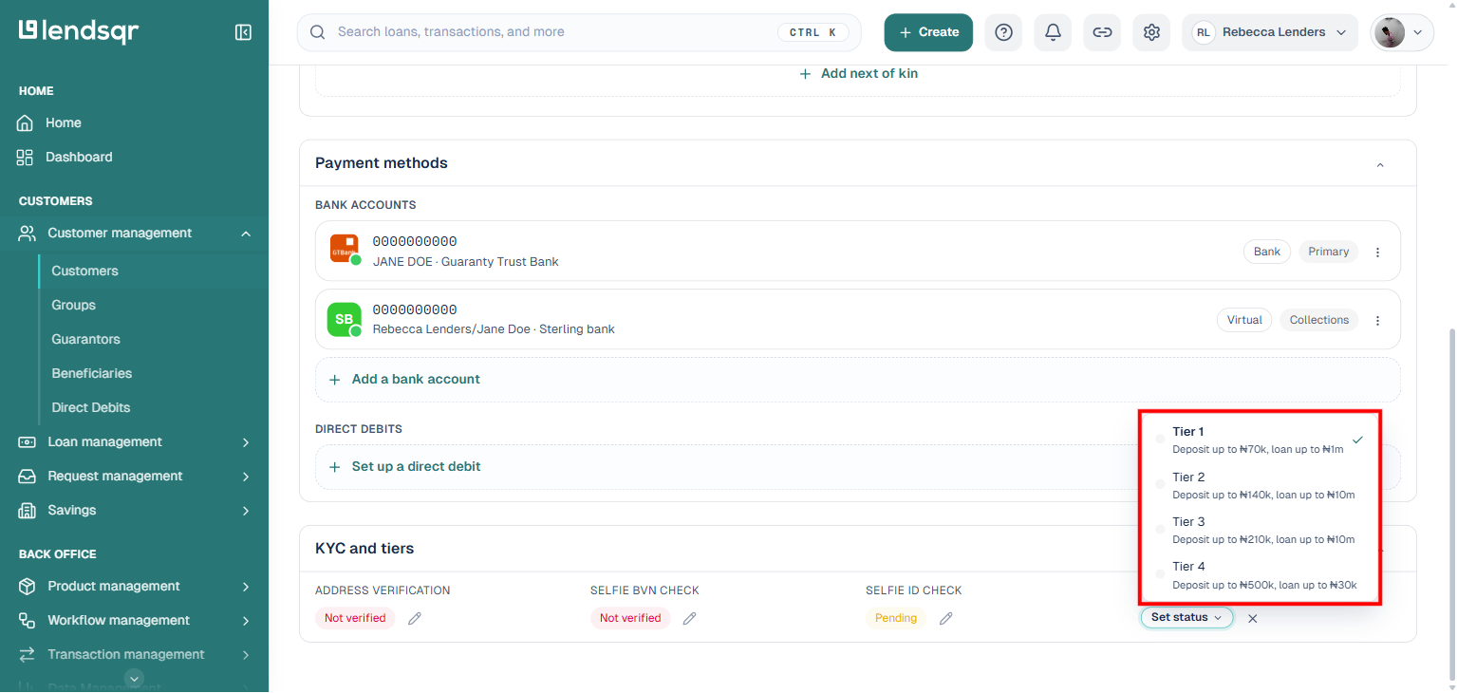This screenshot has width=1457, height=693.
Task: Expand the Savings submenu arrow
Action: pyautogui.click(x=246, y=511)
